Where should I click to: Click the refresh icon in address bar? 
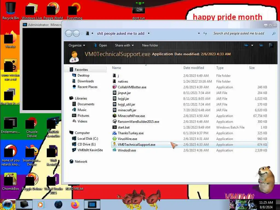point(205,33)
